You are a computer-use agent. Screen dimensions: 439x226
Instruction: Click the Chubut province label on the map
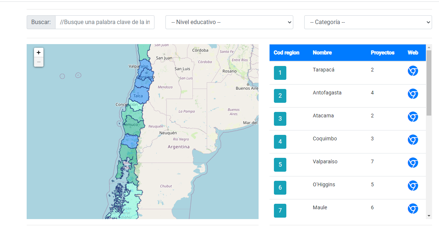point(166,186)
